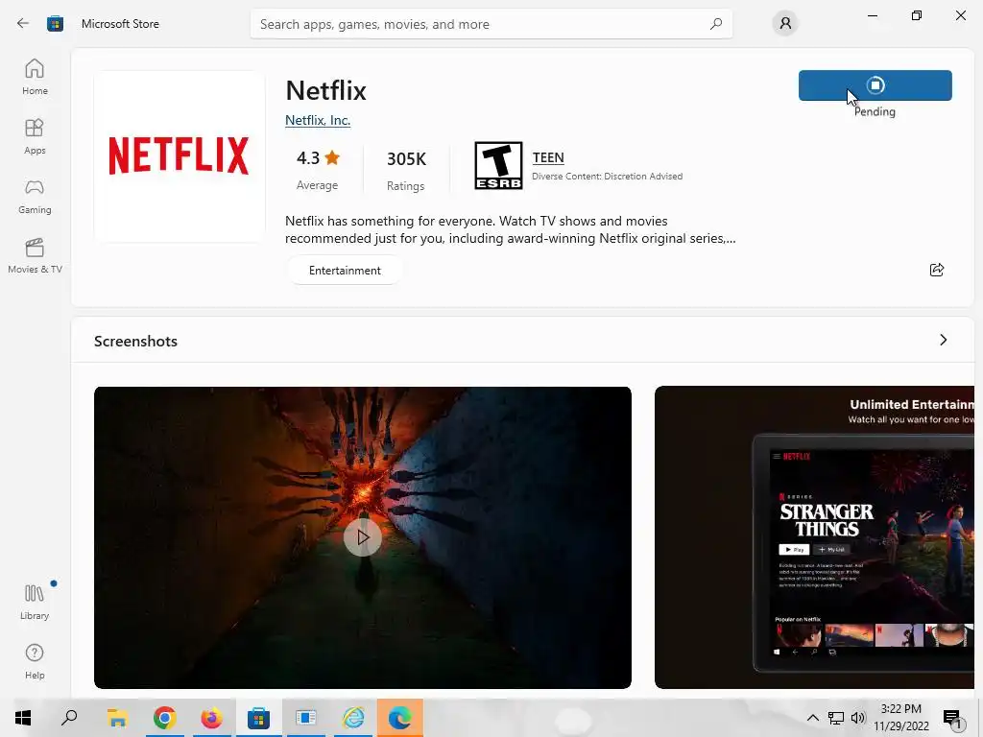Open taskbar search magnifier
The width and height of the screenshot is (983, 737).
pos(69,718)
